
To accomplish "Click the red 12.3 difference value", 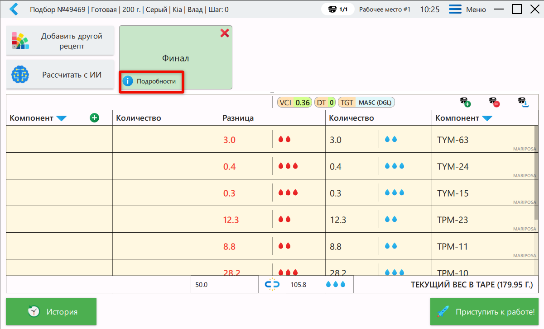I will [231, 220].
